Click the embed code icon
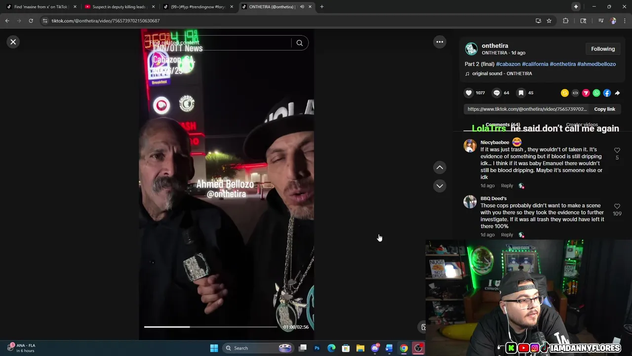The image size is (632, 356). (x=575, y=93)
